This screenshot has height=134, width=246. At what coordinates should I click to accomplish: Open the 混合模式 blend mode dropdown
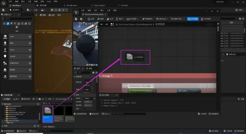(88, 102)
